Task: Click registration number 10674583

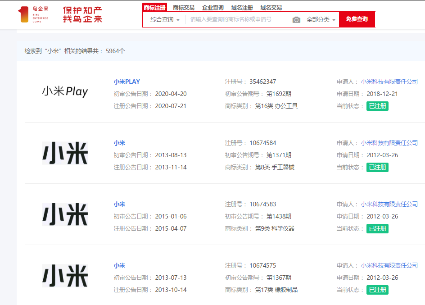Action: tap(262, 204)
